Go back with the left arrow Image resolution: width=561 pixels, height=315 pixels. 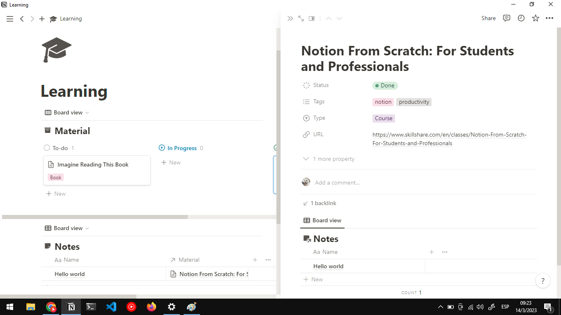(22, 19)
